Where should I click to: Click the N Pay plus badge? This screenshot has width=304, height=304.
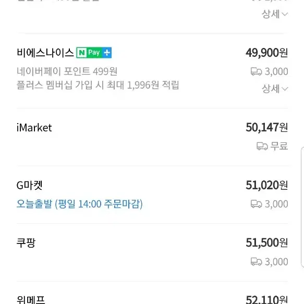(x=94, y=53)
